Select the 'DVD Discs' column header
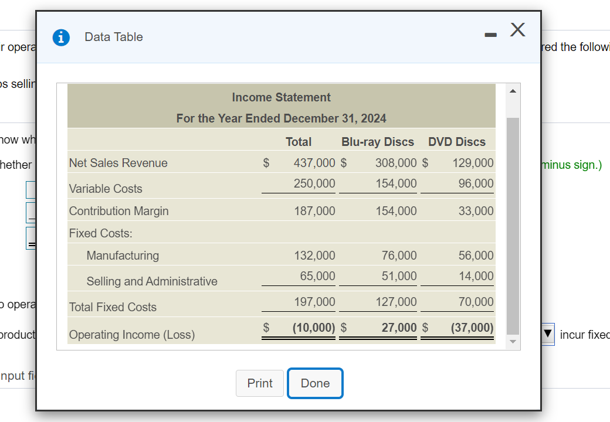The height and width of the screenshot is (422, 610). pyautogui.click(x=456, y=141)
